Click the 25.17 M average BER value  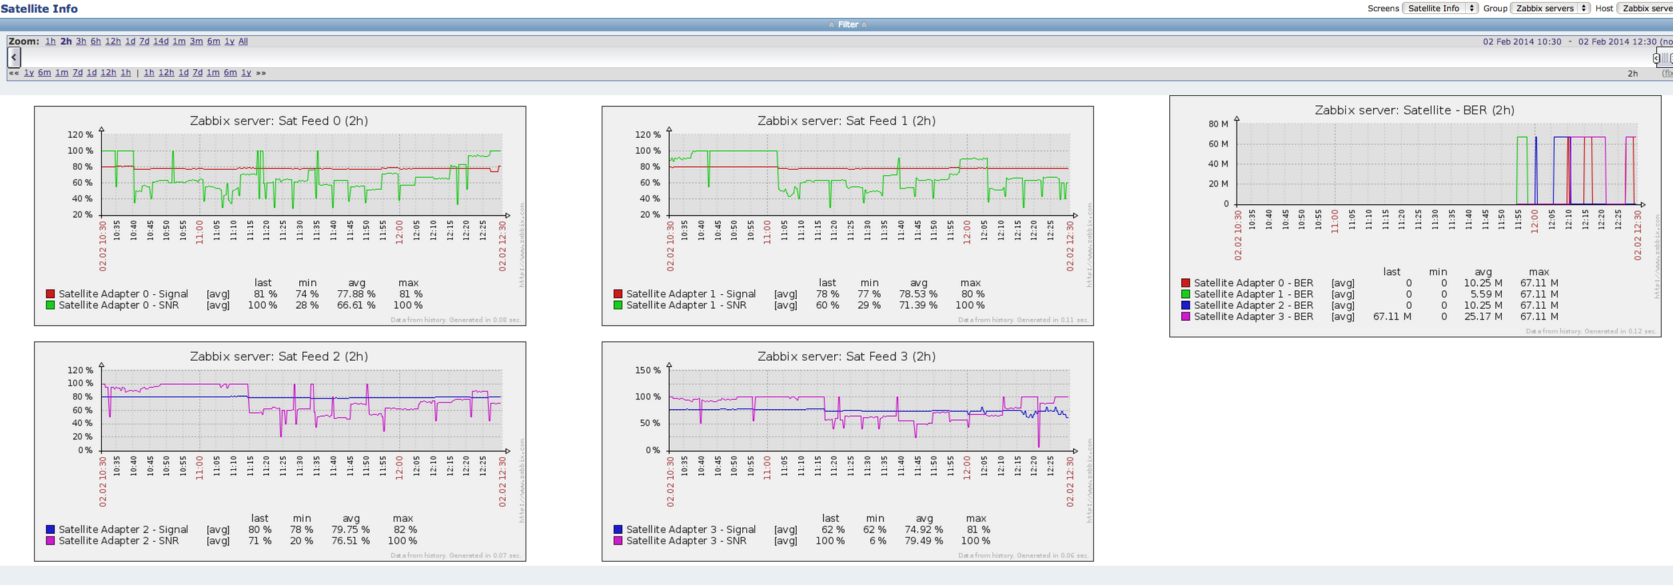tap(1483, 316)
